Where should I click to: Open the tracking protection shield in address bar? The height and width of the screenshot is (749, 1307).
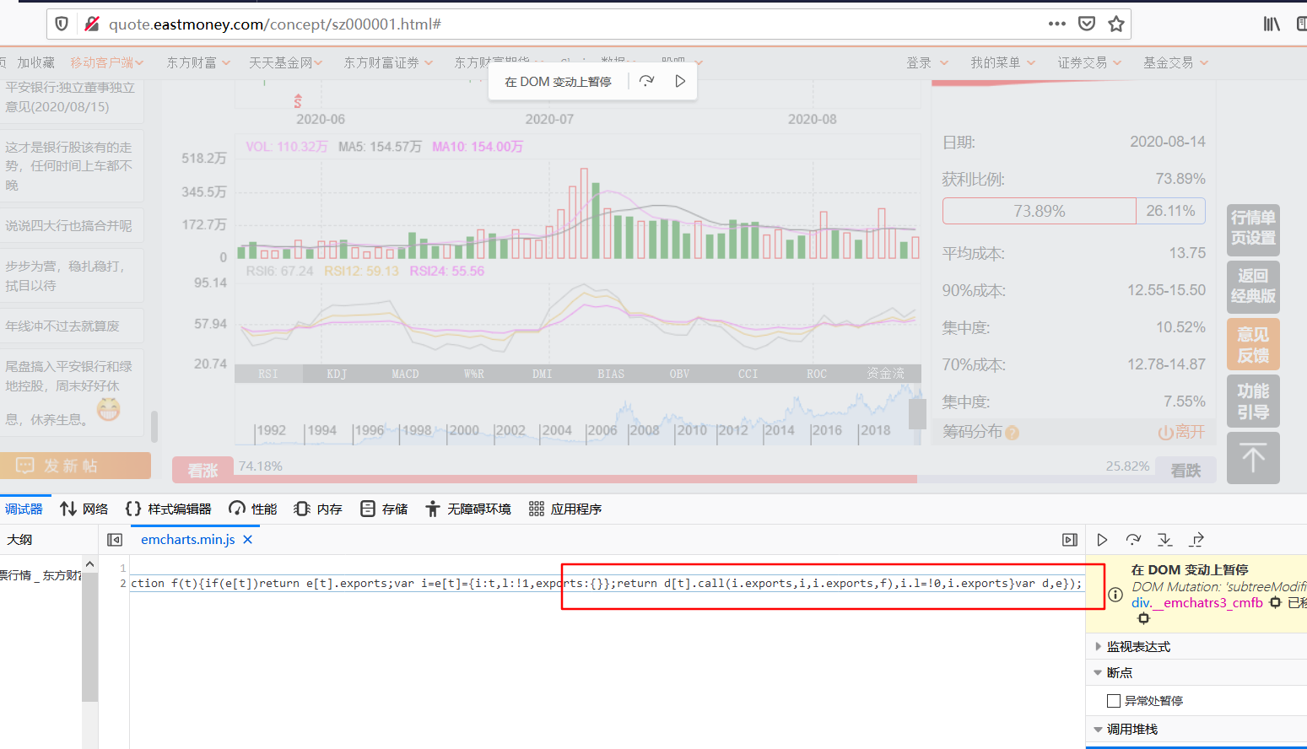pos(60,25)
